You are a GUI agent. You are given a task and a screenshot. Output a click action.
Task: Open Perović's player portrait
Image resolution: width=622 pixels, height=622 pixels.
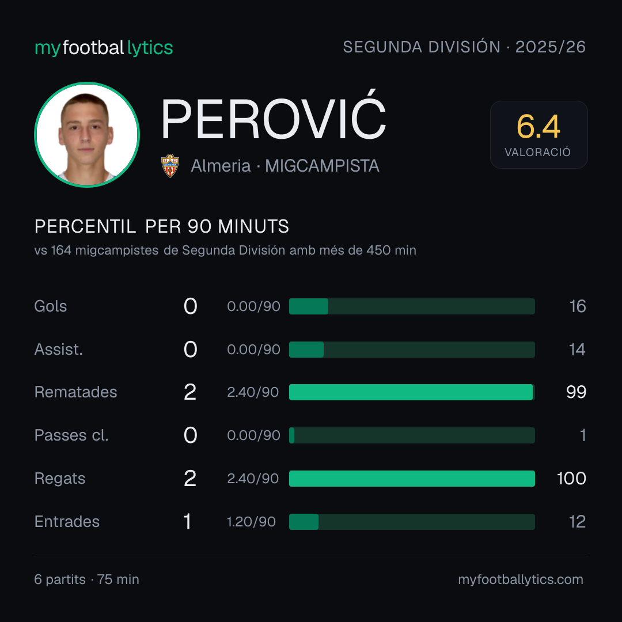tap(87, 134)
